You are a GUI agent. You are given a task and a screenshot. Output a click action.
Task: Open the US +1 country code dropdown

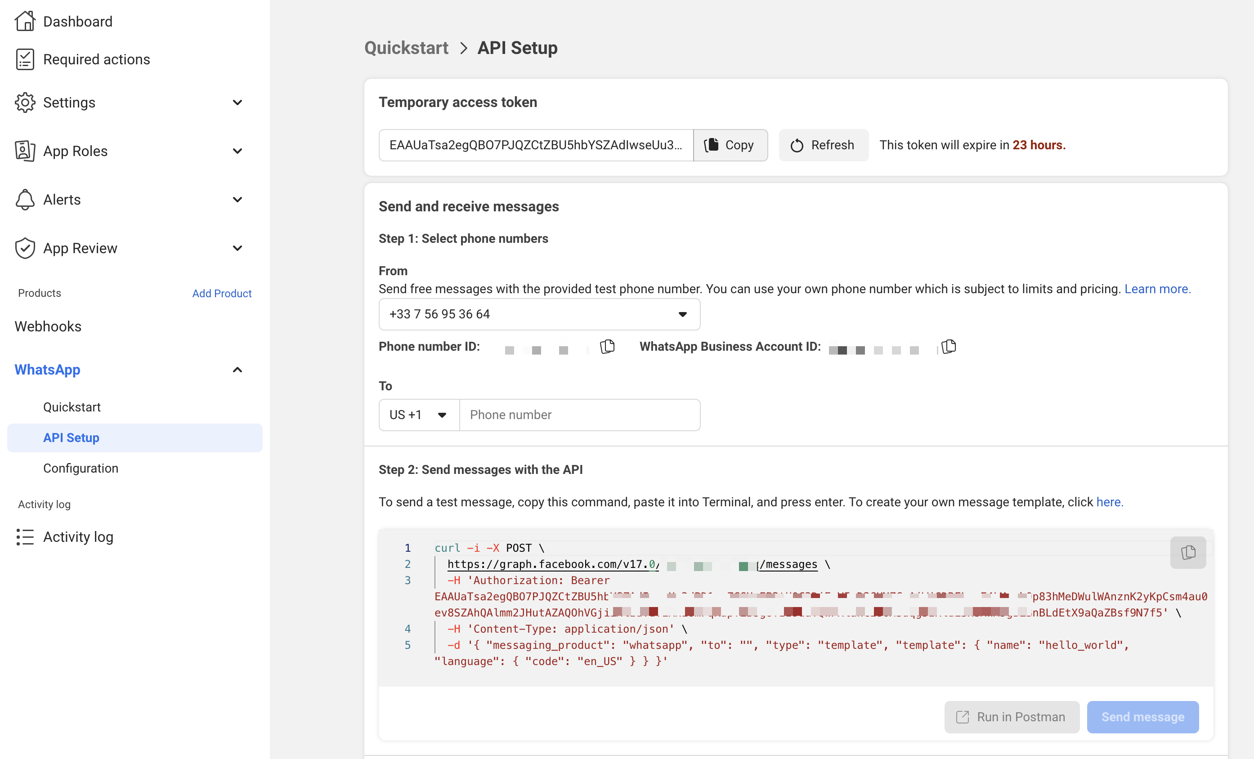418,415
